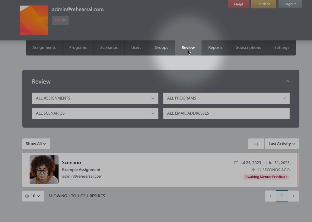Click the admin profile avatar image
The image size is (312, 222).
pos(34,20)
